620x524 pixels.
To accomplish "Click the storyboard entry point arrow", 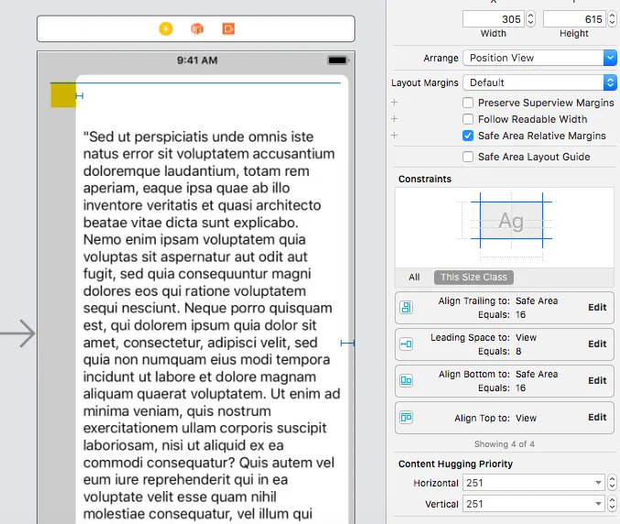I will tap(17, 333).
